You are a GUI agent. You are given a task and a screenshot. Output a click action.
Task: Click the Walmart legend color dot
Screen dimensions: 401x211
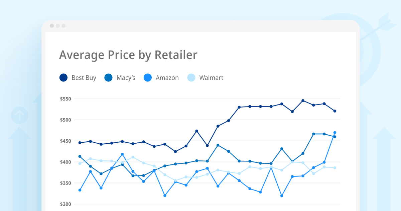click(x=191, y=78)
